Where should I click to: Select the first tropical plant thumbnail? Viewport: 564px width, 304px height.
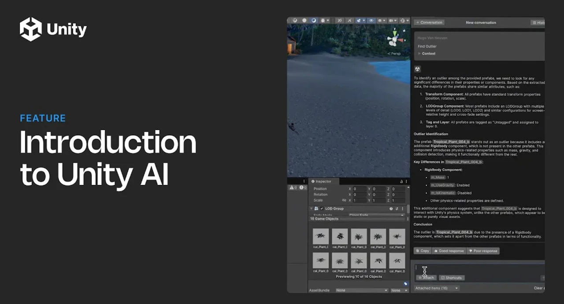(x=321, y=237)
